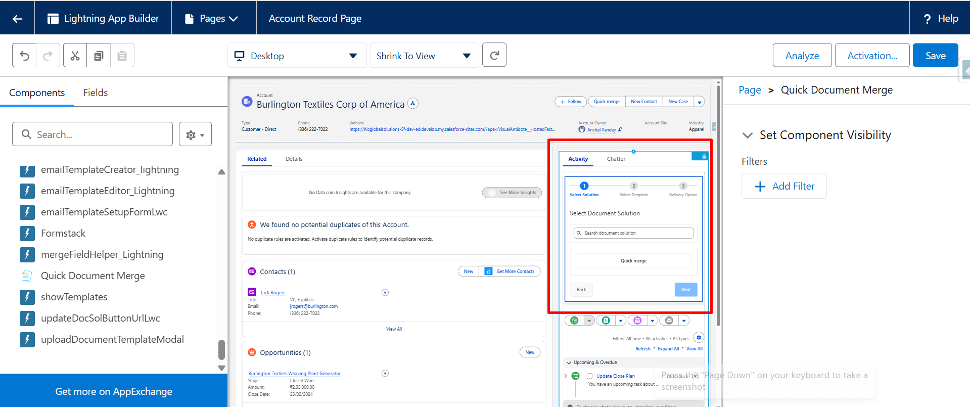970x407 pixels.
Task: Click step 3 Delivery Option progress marker
Action: [683, 186]
